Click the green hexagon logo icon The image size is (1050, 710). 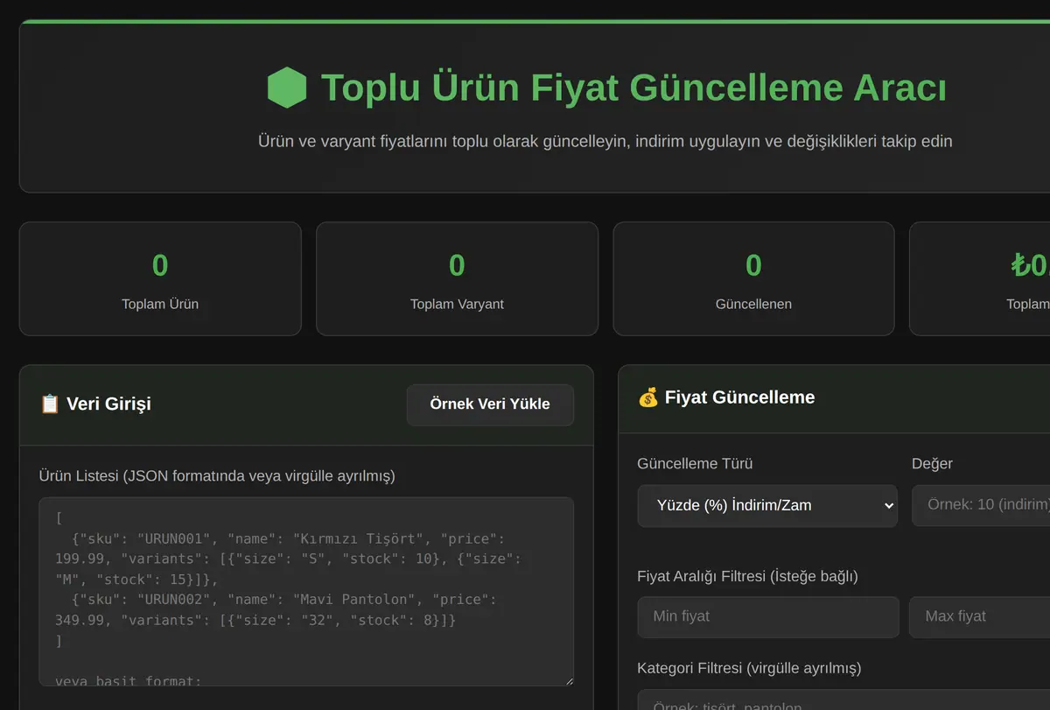287,88
